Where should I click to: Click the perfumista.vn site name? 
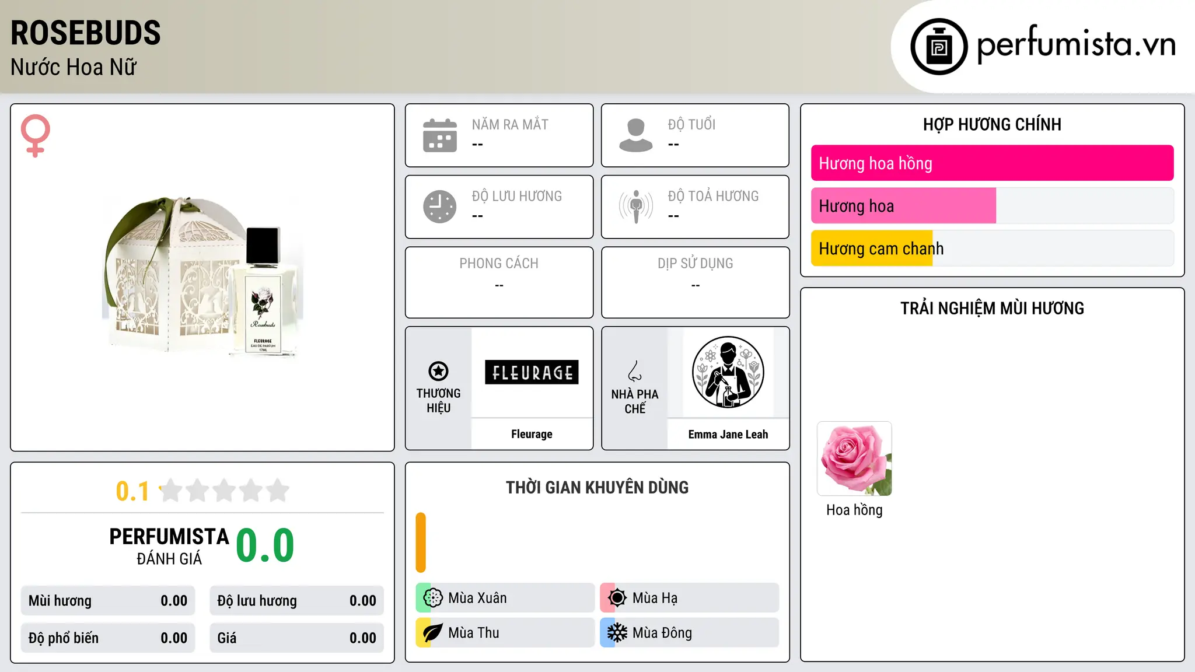pyautogui.click(x=1076, y=44)
